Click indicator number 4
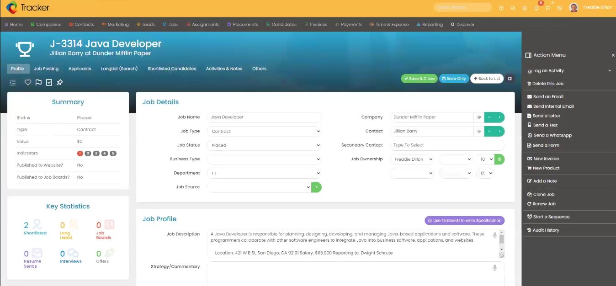This screenshot has width=616, height=286. [x=105, y=154]
